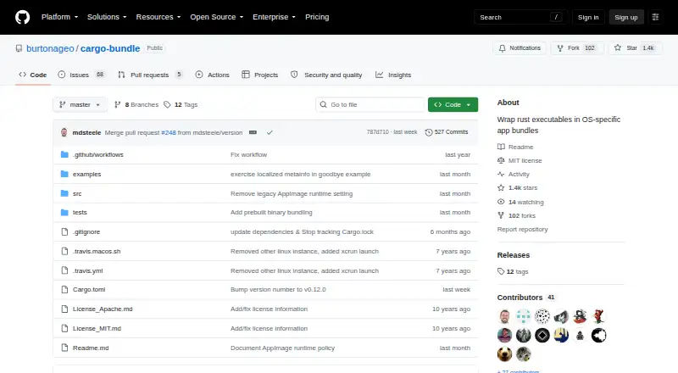Open the .github/workflows folder icon

[x=64, y=154]
